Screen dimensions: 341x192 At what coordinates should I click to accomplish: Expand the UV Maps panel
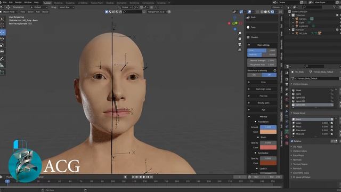297,147
